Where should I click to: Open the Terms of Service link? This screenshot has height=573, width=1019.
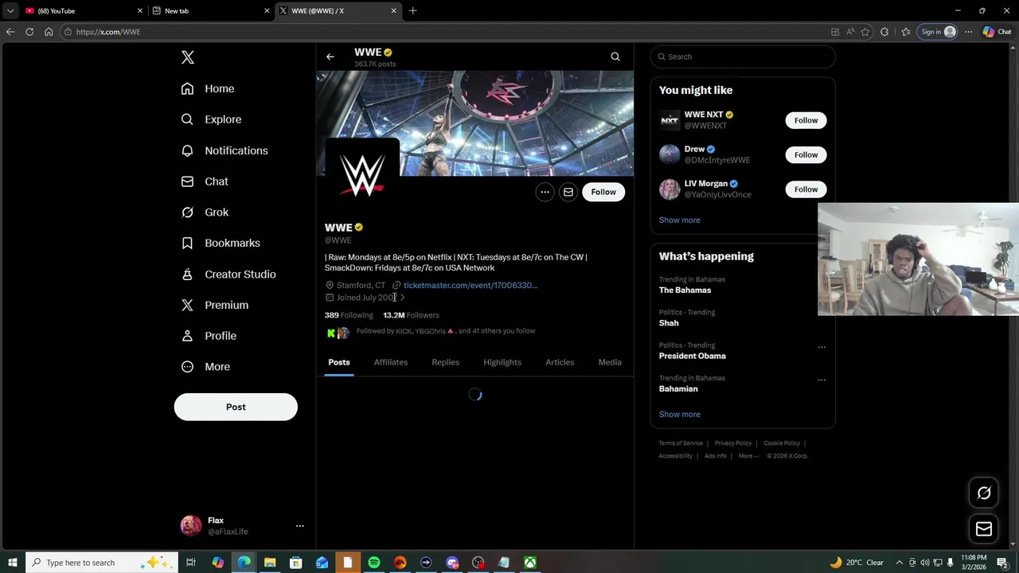pyautogui.click(x=681, y=443)
